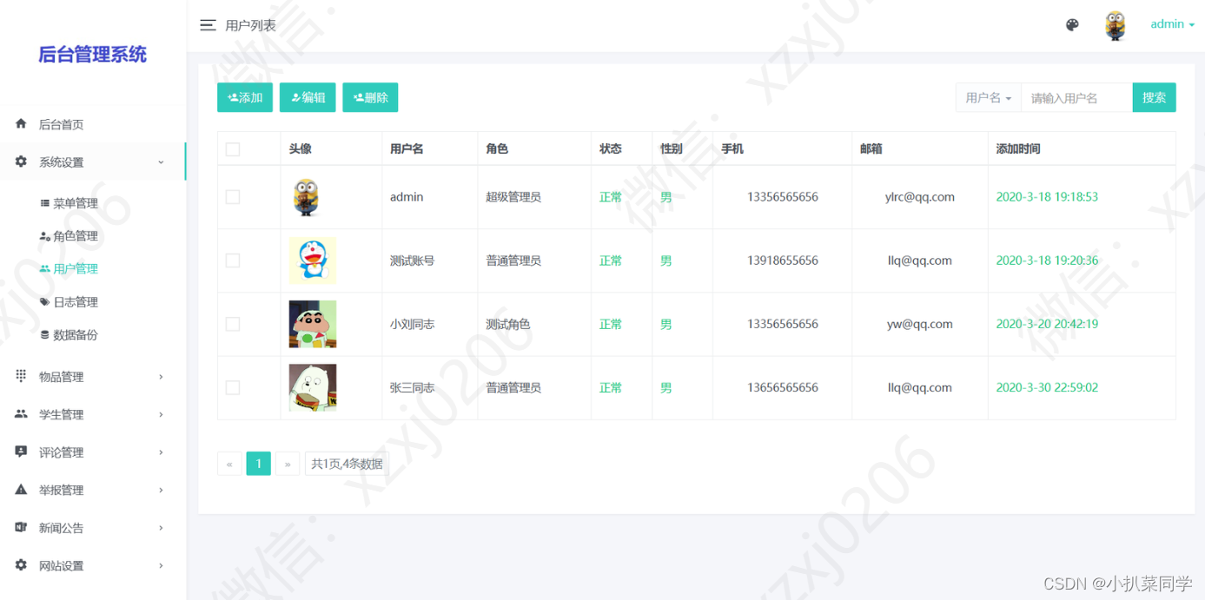Click the people icon beside 学生管理

tap(21, 414)
